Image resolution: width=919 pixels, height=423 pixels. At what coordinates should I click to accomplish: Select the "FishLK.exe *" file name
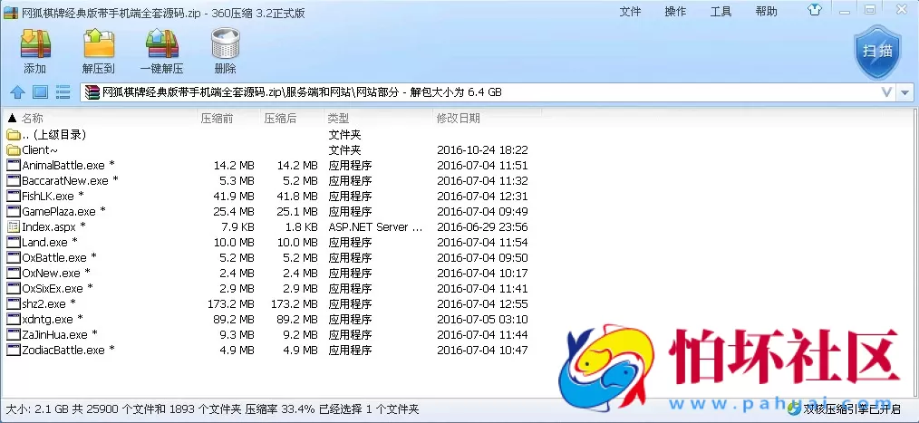point(53,196)
